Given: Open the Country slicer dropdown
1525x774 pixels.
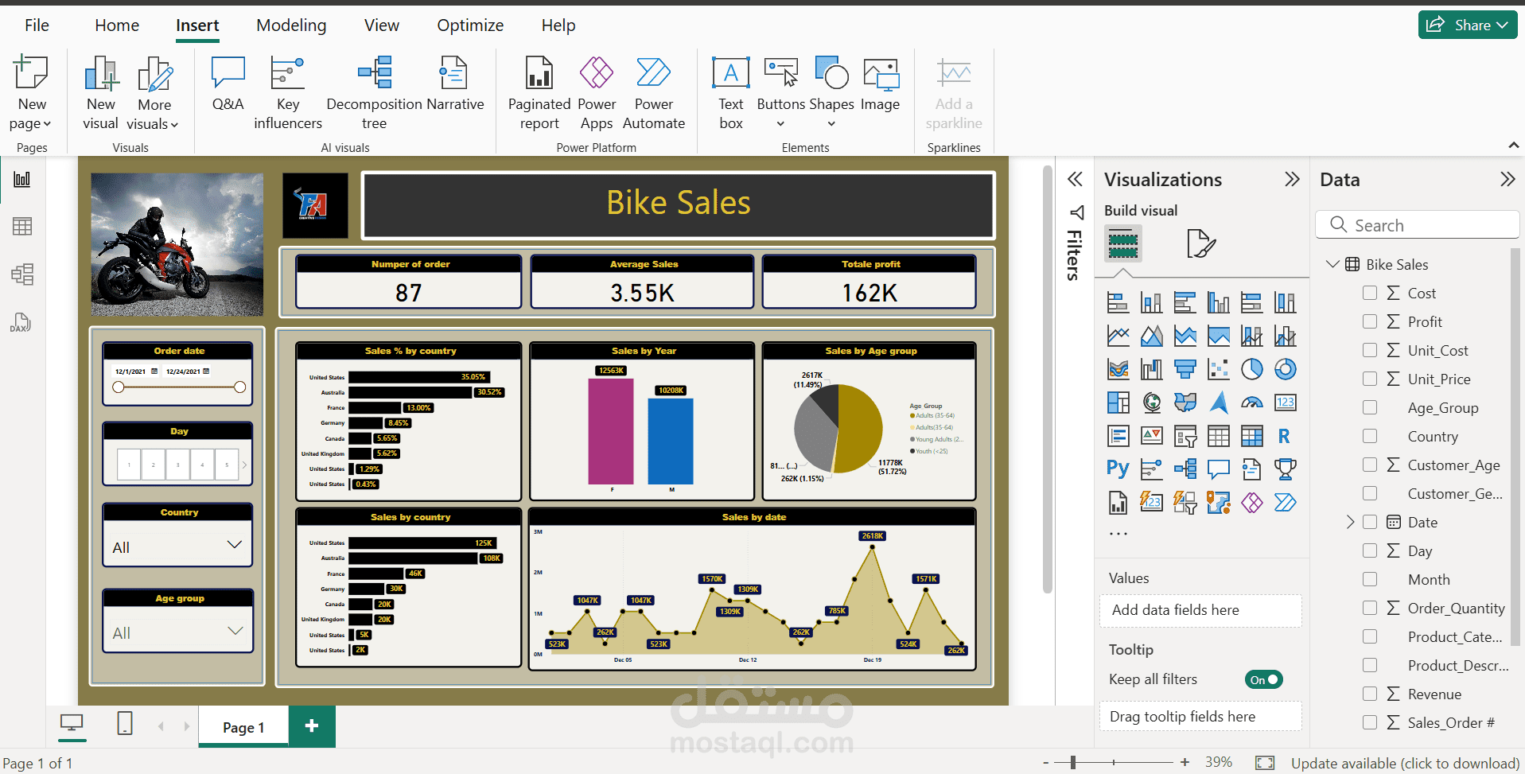Looking at the screenshot, I should point(234,546).
